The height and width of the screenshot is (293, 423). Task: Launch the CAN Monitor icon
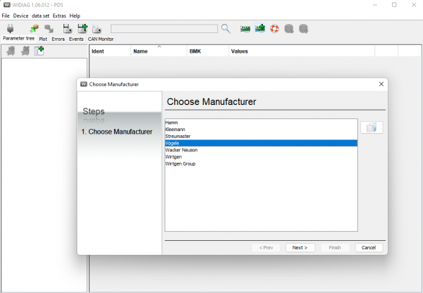coord(99,29)
